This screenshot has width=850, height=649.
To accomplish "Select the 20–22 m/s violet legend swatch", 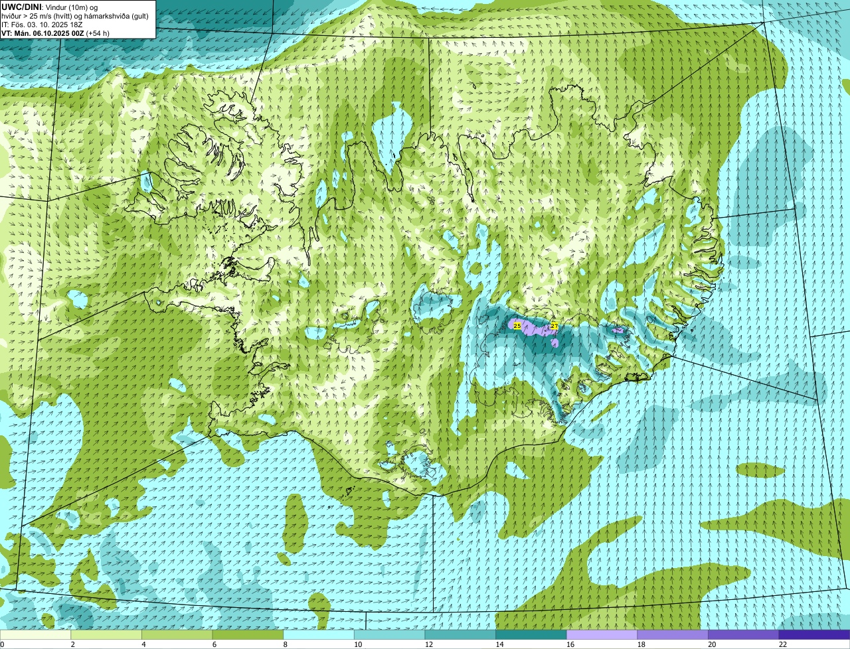I will 744,634.
